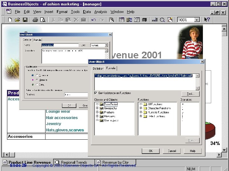
Task: Select the Measure radio button
Action: (x=37, y=80)
